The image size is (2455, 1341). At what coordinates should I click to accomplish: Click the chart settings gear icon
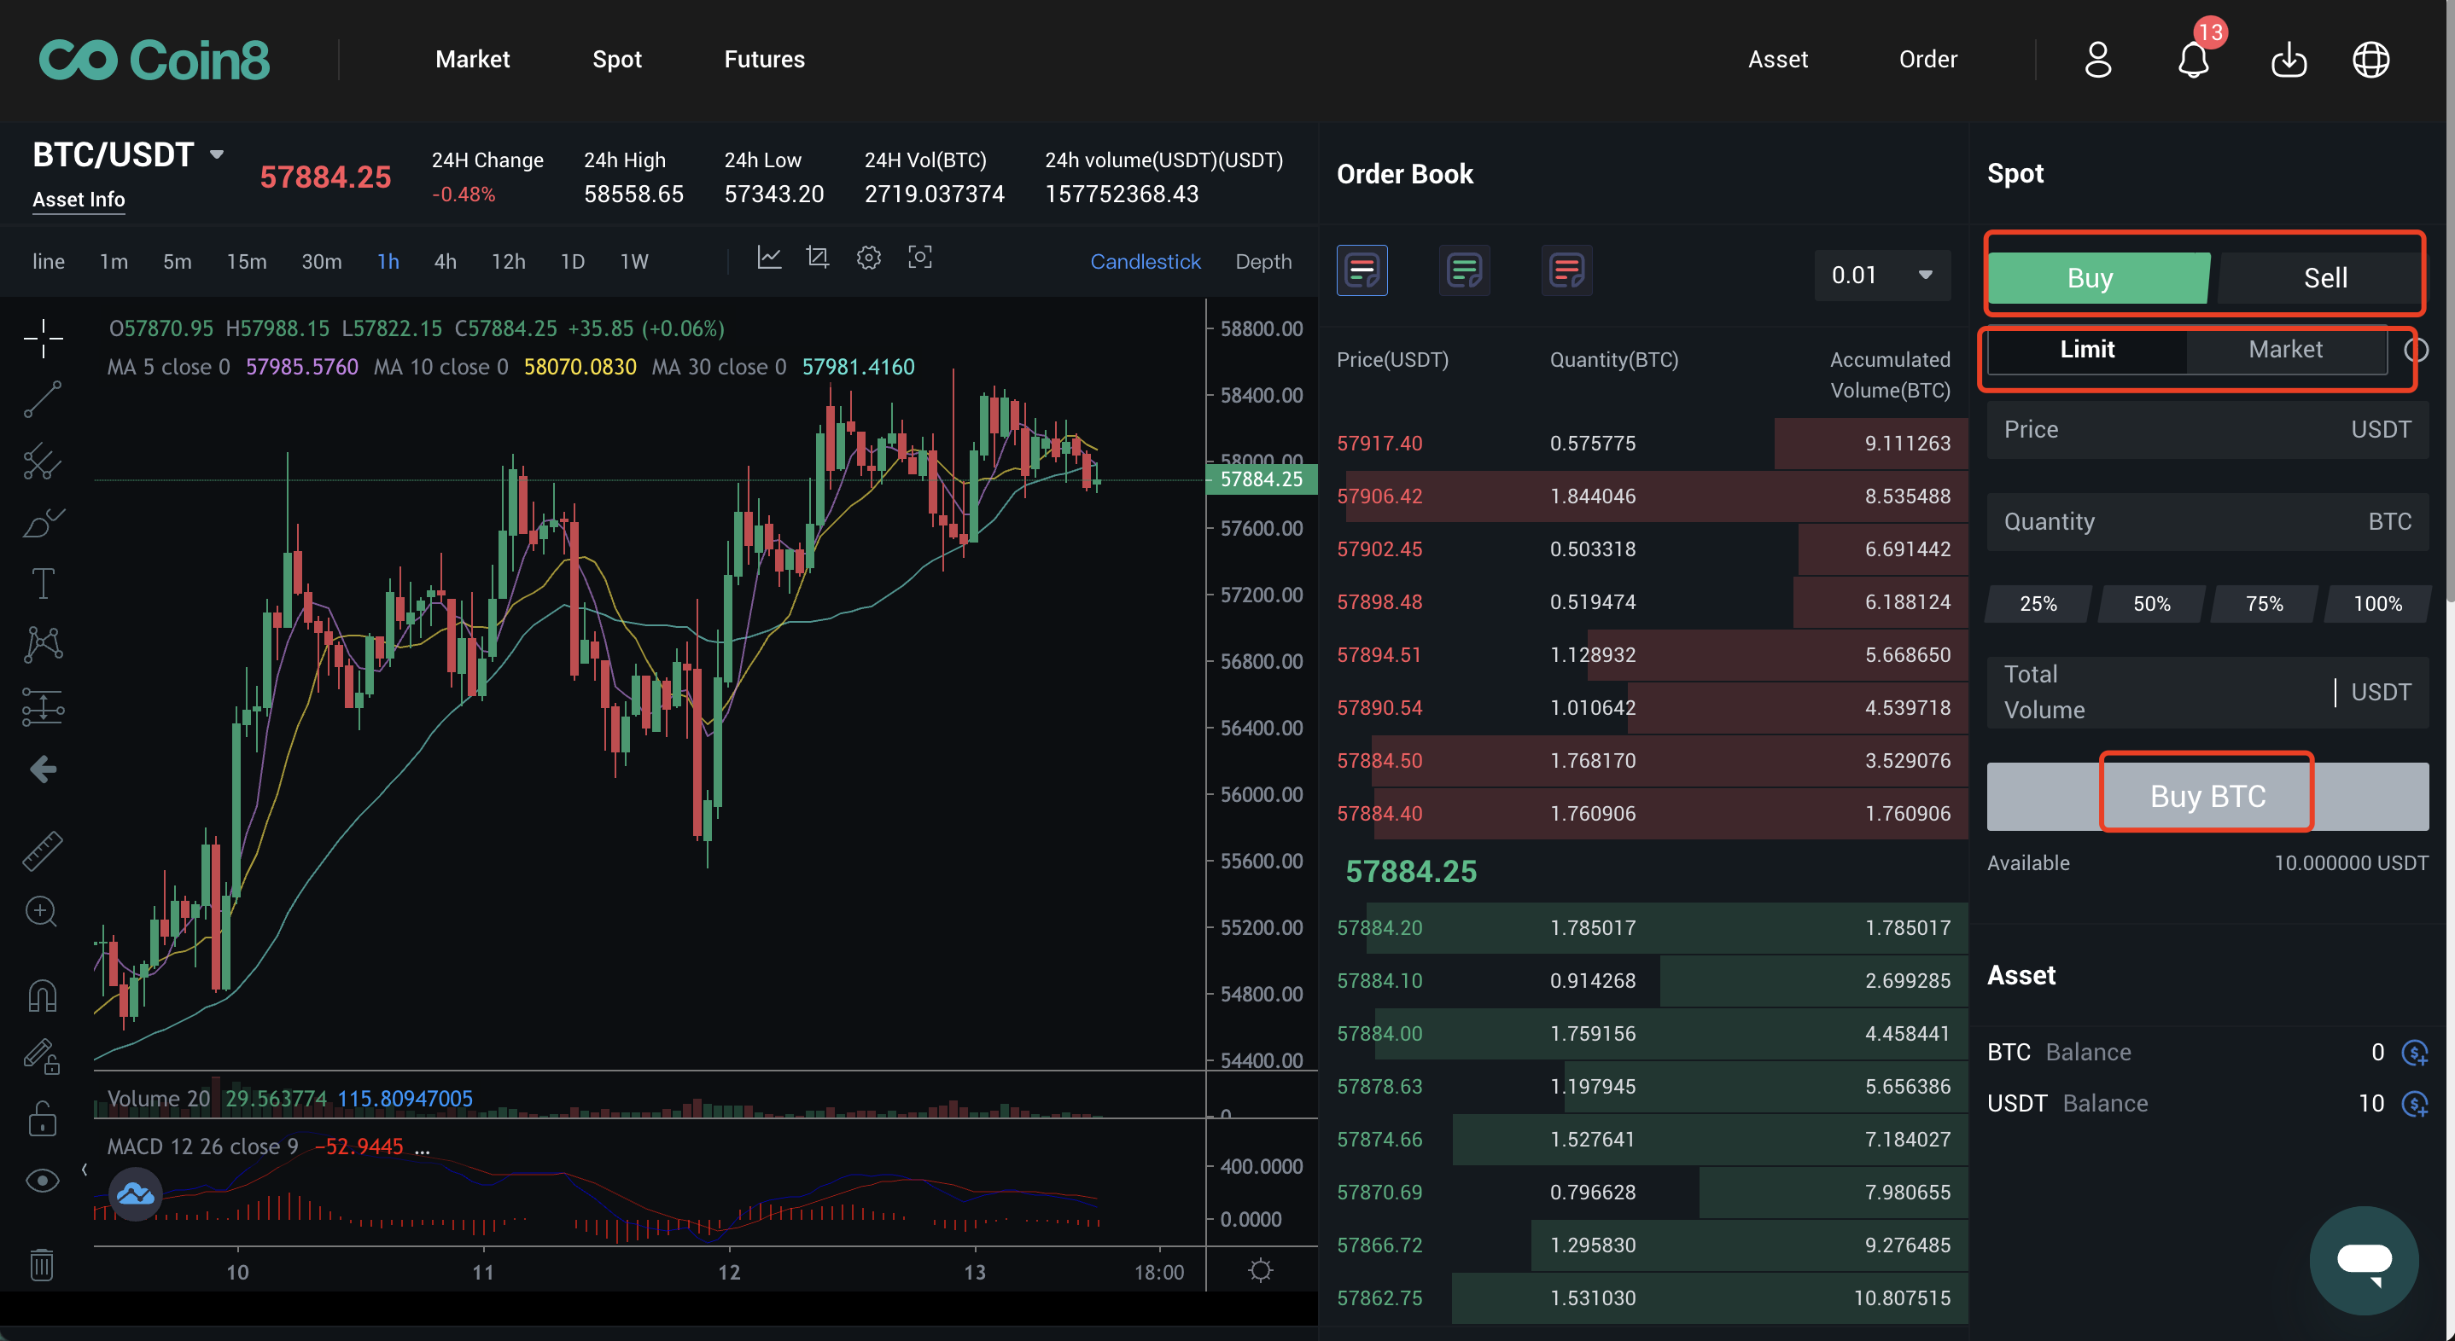(x=868, y=258)
